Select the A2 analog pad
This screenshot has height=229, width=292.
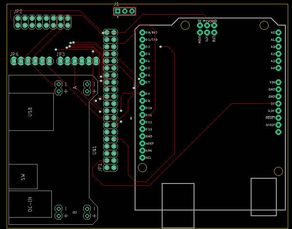pos(278,54)
